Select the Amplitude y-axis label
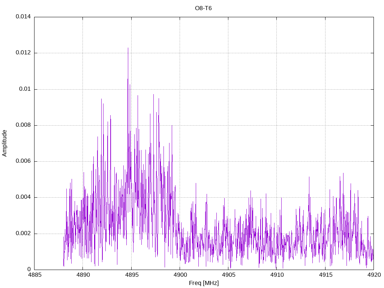The image size is (384, 288). point(5,143)
